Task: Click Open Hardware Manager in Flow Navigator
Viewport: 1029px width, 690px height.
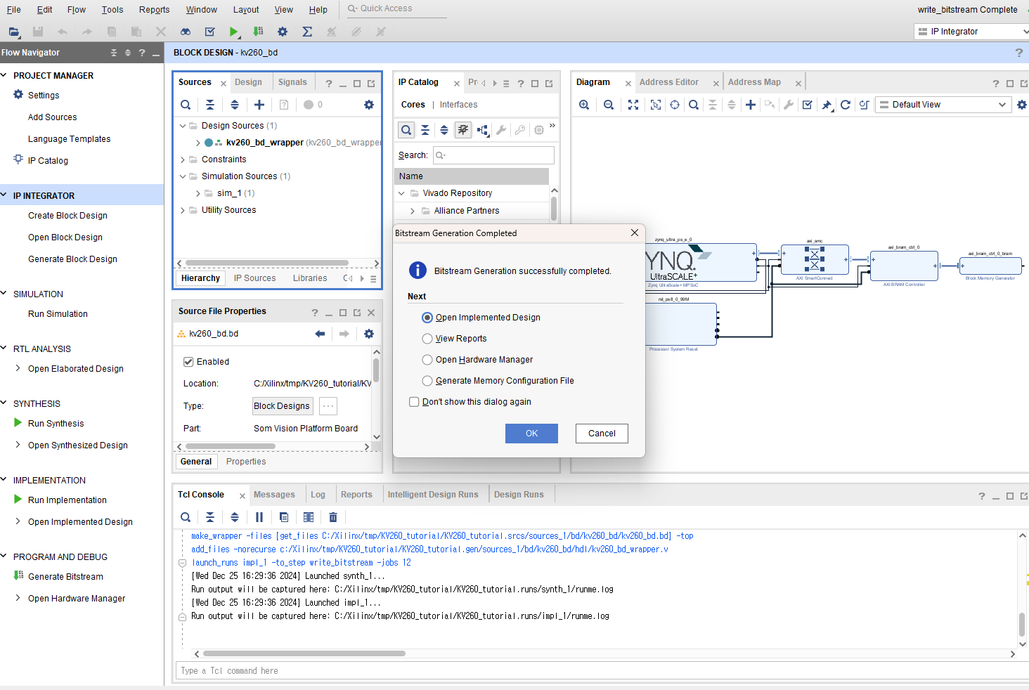Action: pos(77,599)
